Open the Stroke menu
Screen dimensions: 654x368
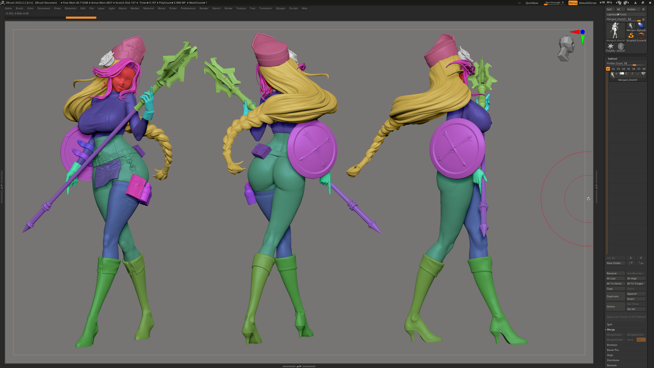click(x=228, y=8)
